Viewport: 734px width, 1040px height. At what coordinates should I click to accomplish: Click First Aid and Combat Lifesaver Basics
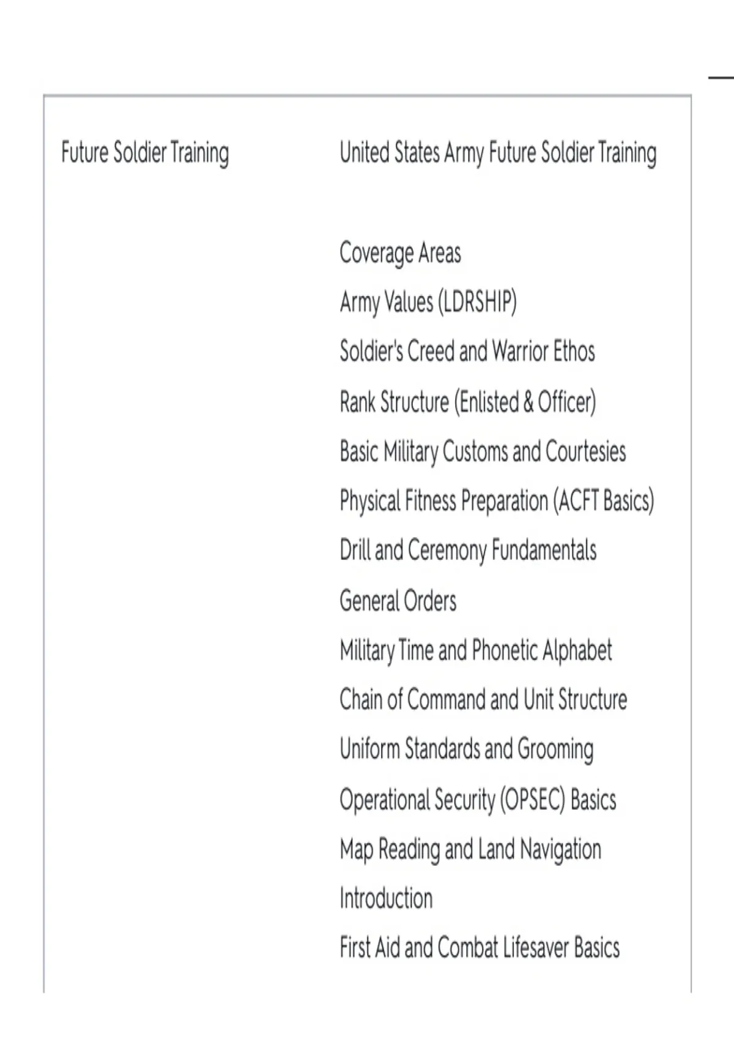pos(480,948)
